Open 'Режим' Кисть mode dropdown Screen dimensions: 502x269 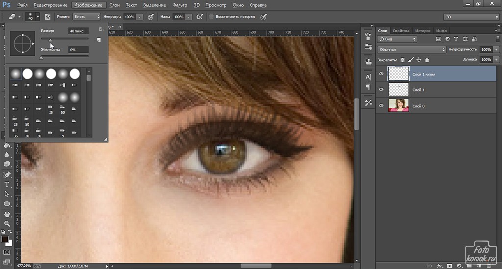pyautogui.click(x=87, y=17)
